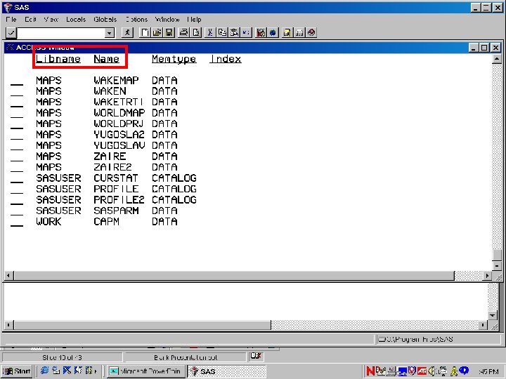Click the table grid toolbar icon
506x379 pixels.
[299, 32]
